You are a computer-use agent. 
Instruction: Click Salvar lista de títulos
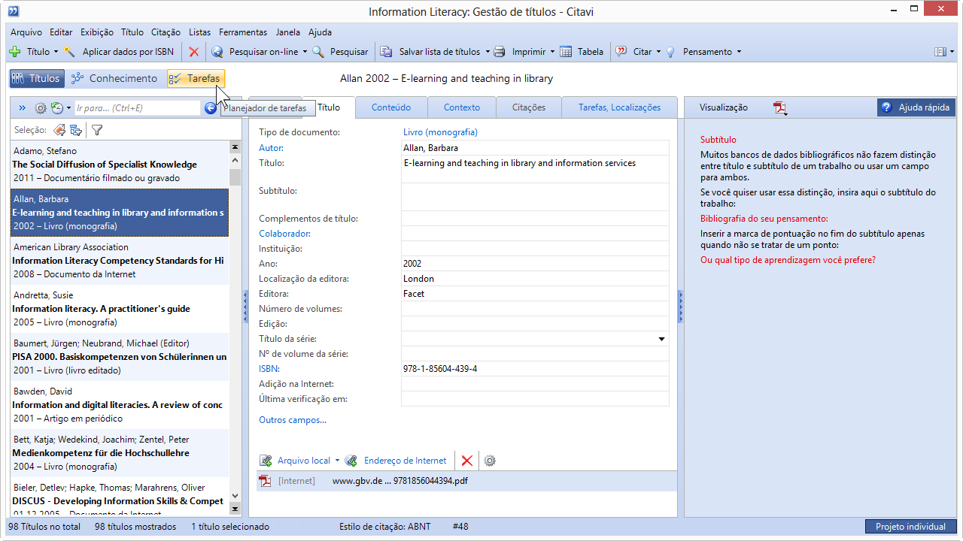tap(430, 52)
